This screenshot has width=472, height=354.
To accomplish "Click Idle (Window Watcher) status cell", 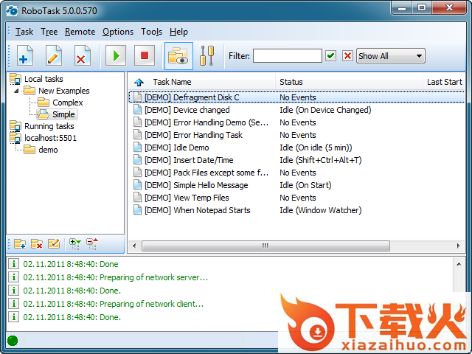I will click(x=321, y=210).
